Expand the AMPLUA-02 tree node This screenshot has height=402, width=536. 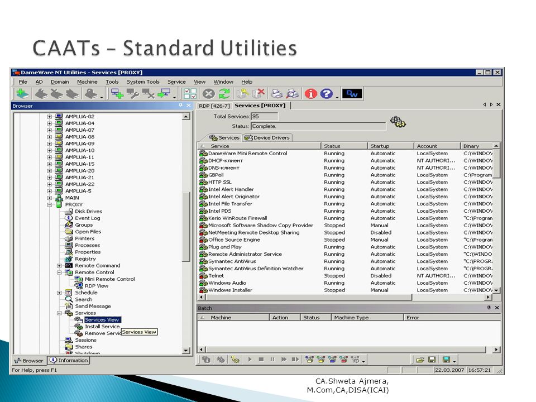click(x=50, y=117)
